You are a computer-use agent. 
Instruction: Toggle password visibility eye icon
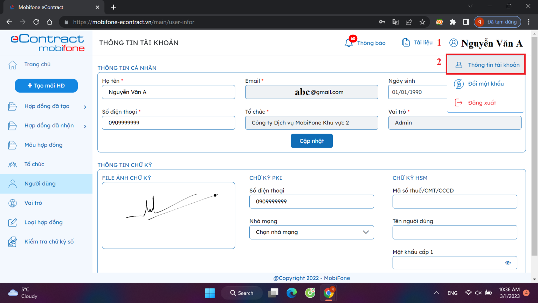pyautogui.click(x=508, y=263)
